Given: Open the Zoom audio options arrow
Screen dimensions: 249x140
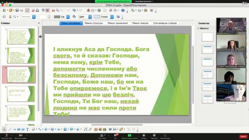Looking at the screenshot, I should point(11,135).
